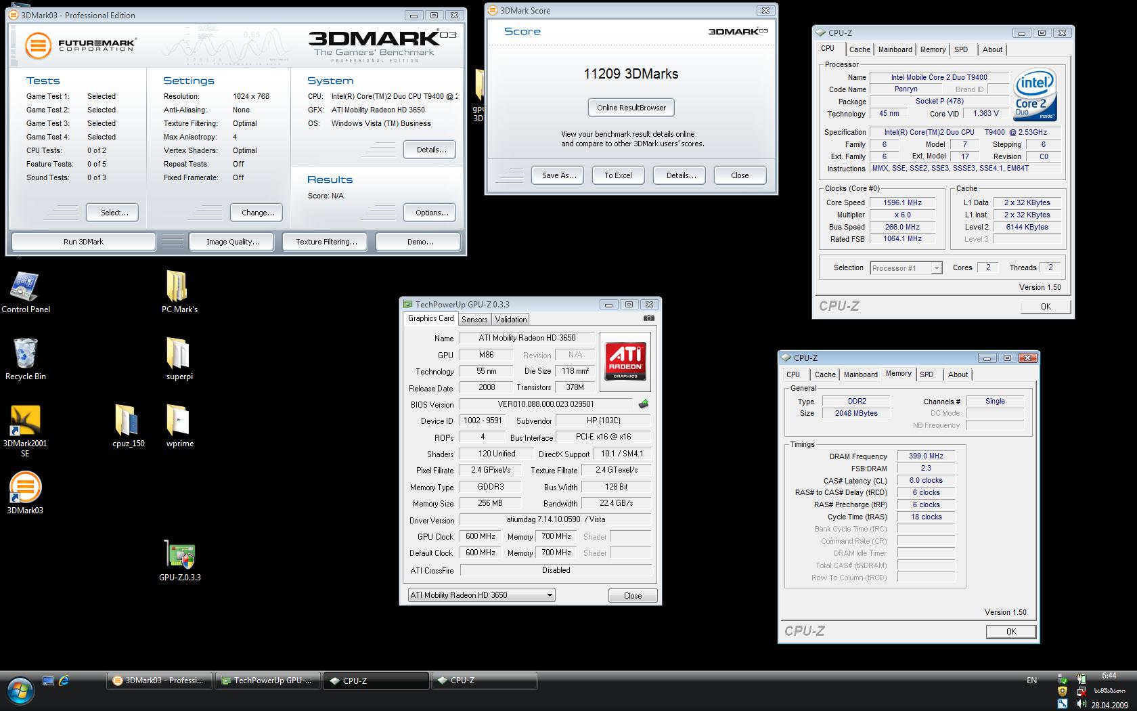Switch to Validation tab in GPU-Z
Screen dimensions: 1137x711
511,320
